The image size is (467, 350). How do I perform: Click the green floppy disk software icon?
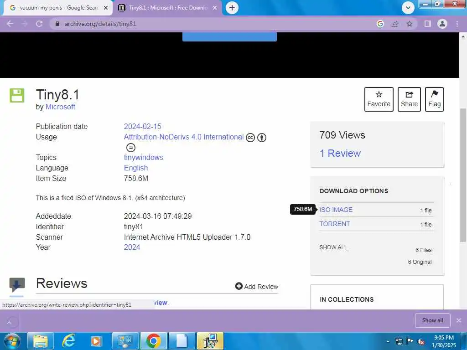click(17, 95)
